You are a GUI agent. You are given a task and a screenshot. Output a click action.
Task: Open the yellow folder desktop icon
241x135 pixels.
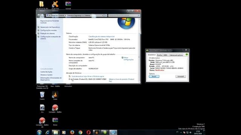pos(42,5)
